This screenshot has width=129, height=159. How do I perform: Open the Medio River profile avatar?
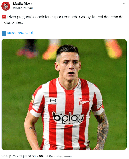pos(6,6)
